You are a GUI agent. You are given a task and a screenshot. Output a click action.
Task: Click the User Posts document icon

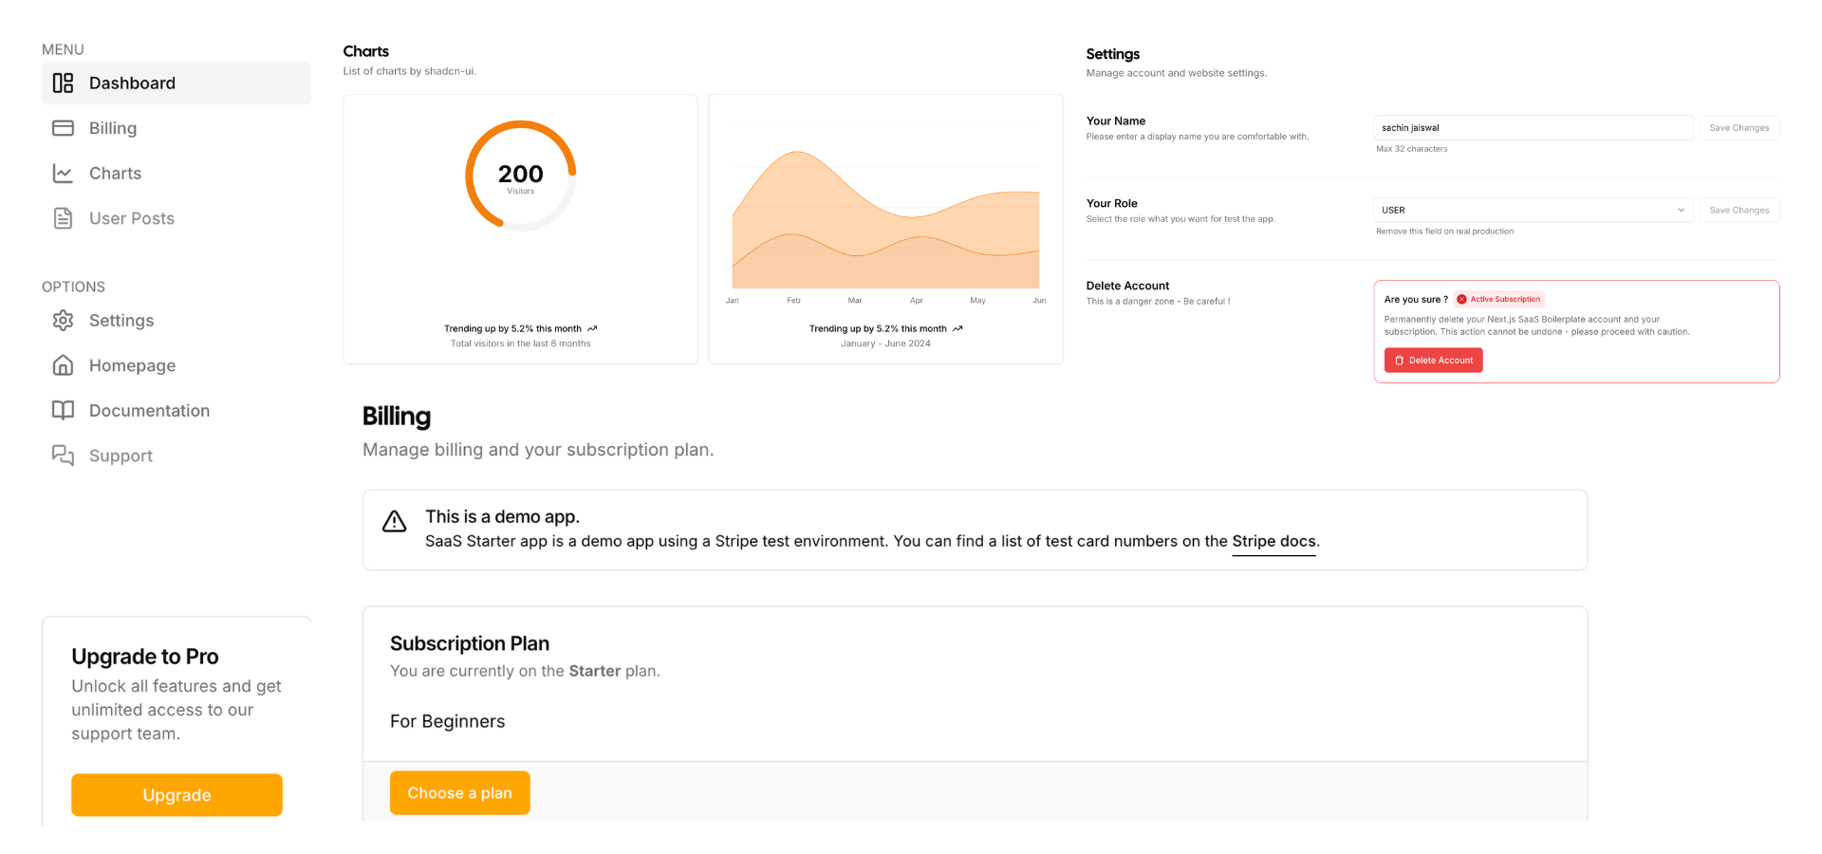pos(63,218)
